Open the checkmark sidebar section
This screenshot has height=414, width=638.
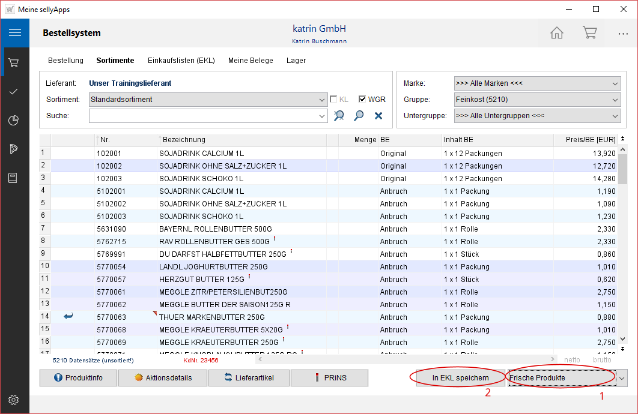14,92
